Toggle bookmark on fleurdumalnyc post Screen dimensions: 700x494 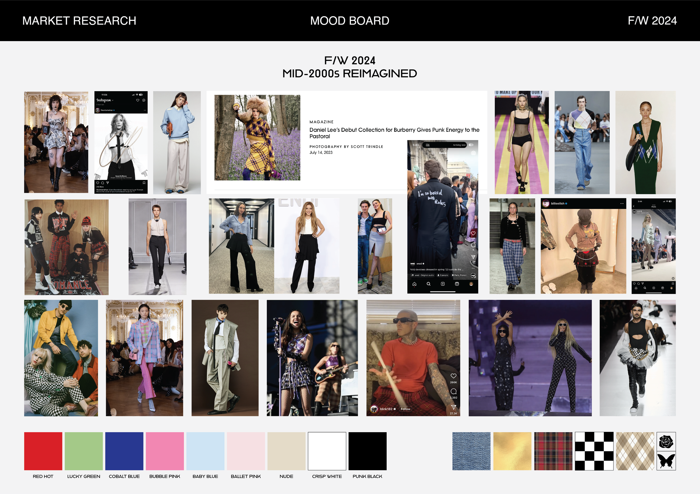coord(144,183)
